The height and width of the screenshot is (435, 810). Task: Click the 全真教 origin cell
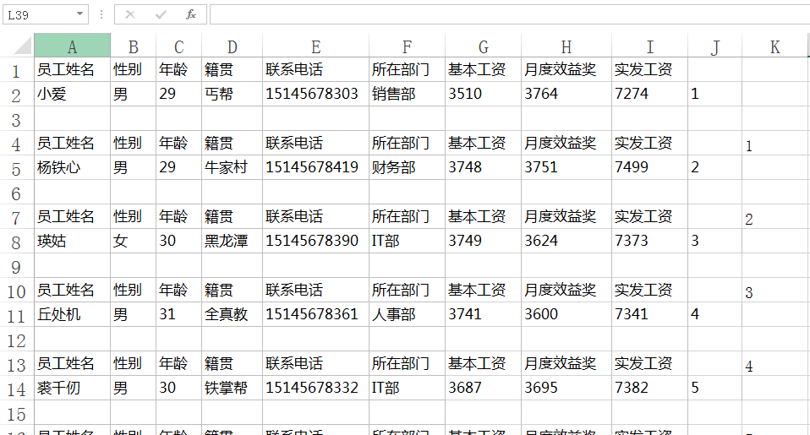tap(232, 315)
